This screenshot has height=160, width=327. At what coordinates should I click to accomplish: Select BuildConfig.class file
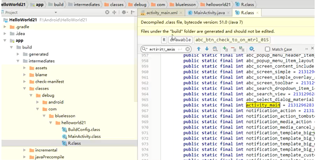(84, 130)
